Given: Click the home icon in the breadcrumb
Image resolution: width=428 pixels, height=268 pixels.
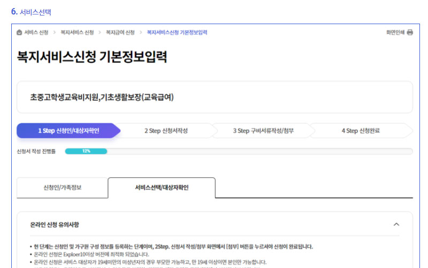Looking at the screenshot, I should pyautogui.click(x=19, y=33).
